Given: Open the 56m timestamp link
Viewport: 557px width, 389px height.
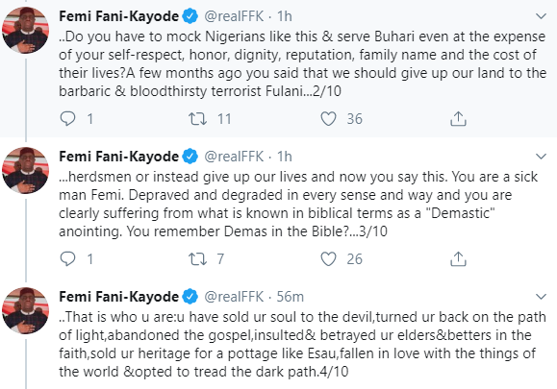Looking at the screenshot, I should coord(290,297).
